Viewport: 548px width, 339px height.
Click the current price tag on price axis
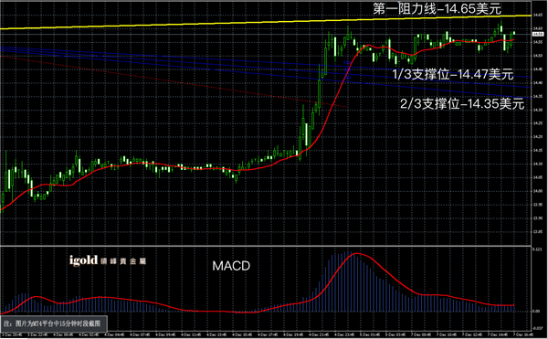(x=538, y=34)
